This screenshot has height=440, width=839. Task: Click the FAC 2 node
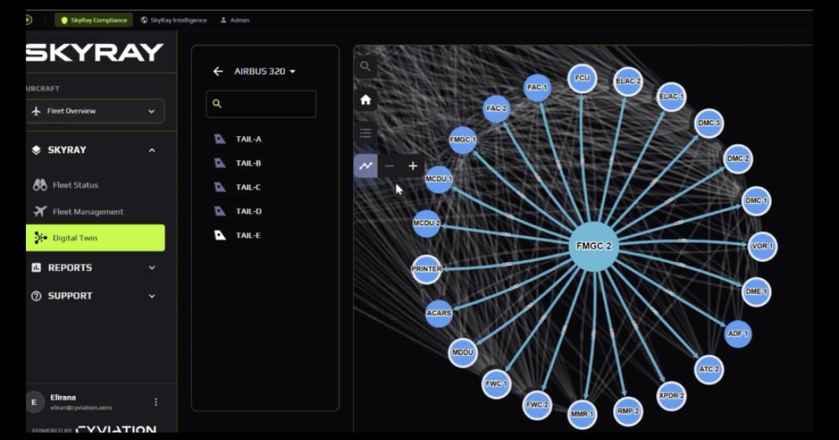tap(496, 109)
